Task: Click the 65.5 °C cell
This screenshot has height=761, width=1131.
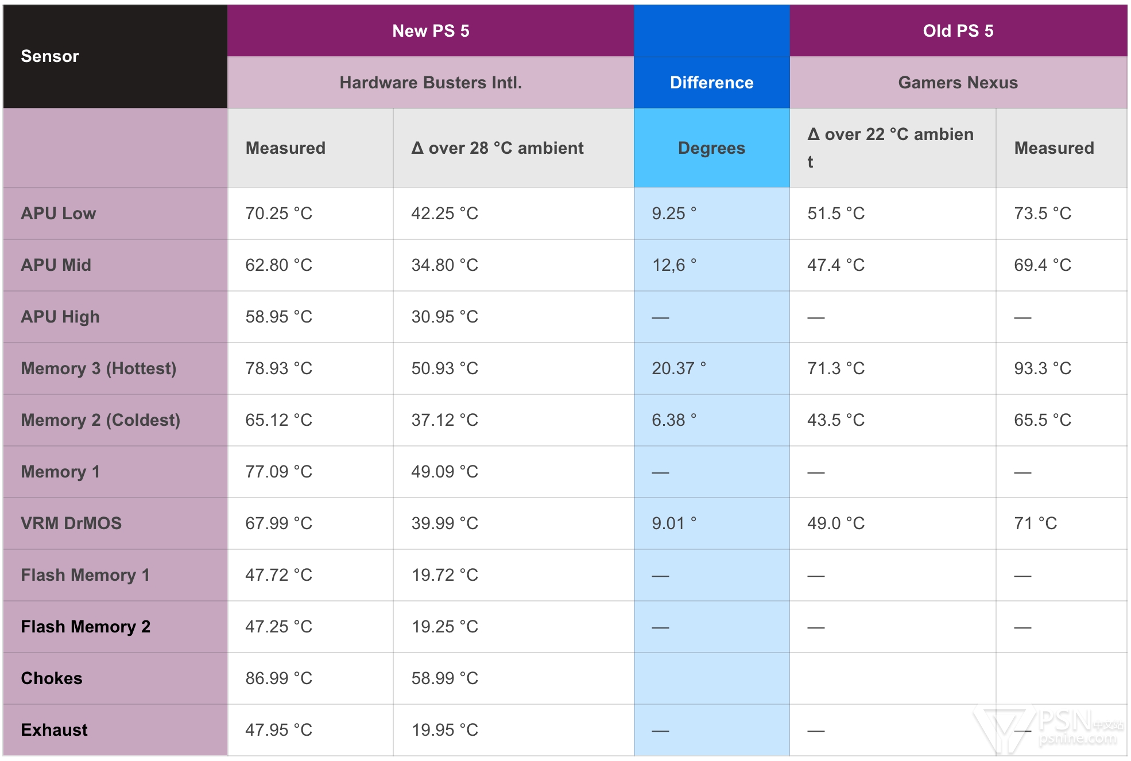Action: click(x=1062, y=420)
